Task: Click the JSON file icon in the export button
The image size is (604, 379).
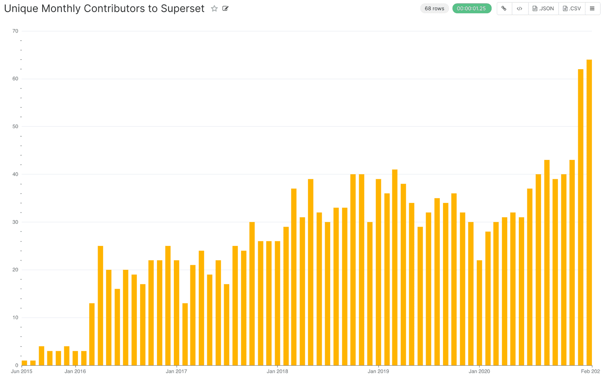Action: click(536, 8)
